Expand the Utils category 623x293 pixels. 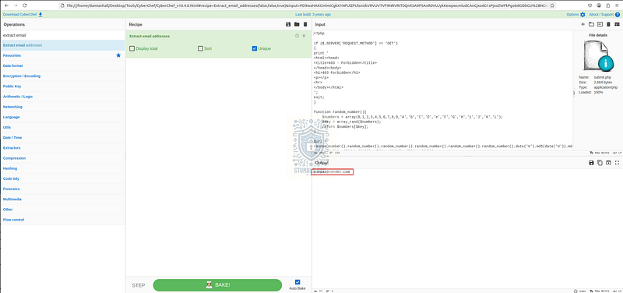62,127
